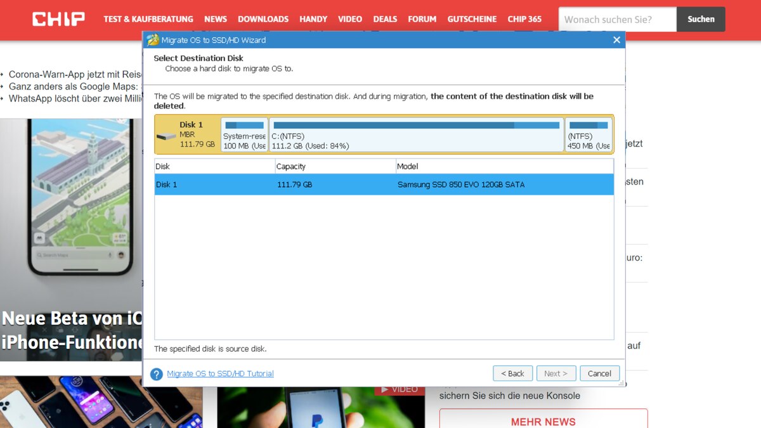Screen dimensions: 761x428
Task: Click the CHIP logo in header
Action: [x=58, y=19]
